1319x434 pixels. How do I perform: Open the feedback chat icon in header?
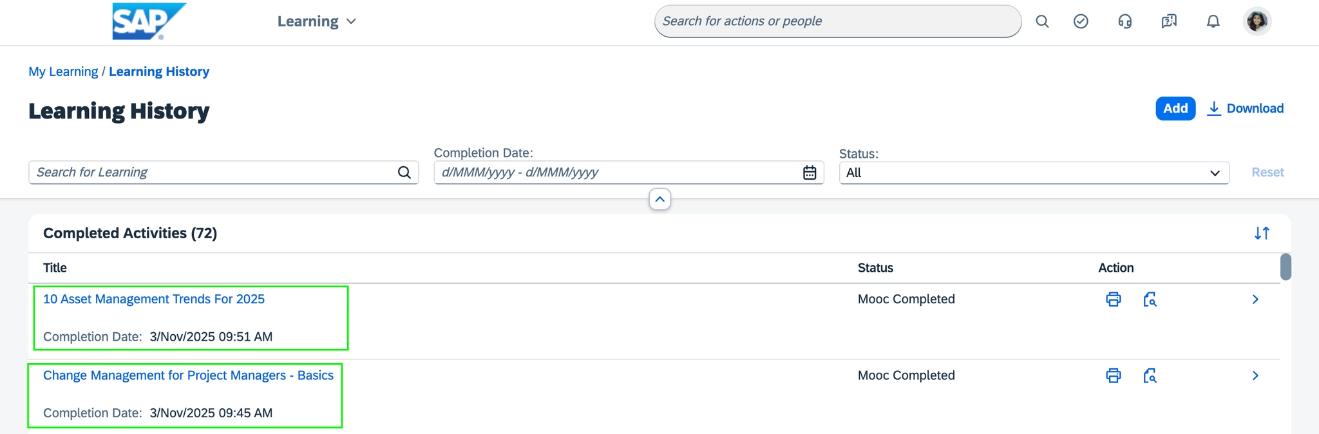[x=1169, y=21]
